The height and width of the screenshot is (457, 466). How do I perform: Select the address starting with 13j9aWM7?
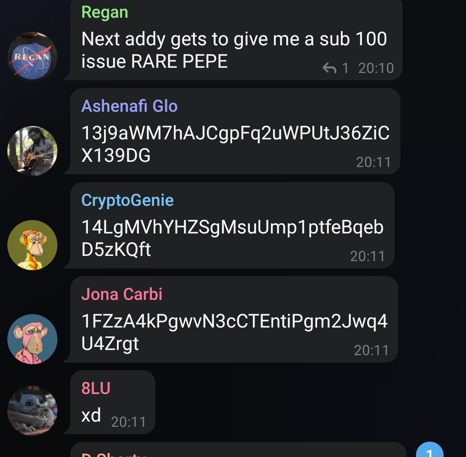235,144
